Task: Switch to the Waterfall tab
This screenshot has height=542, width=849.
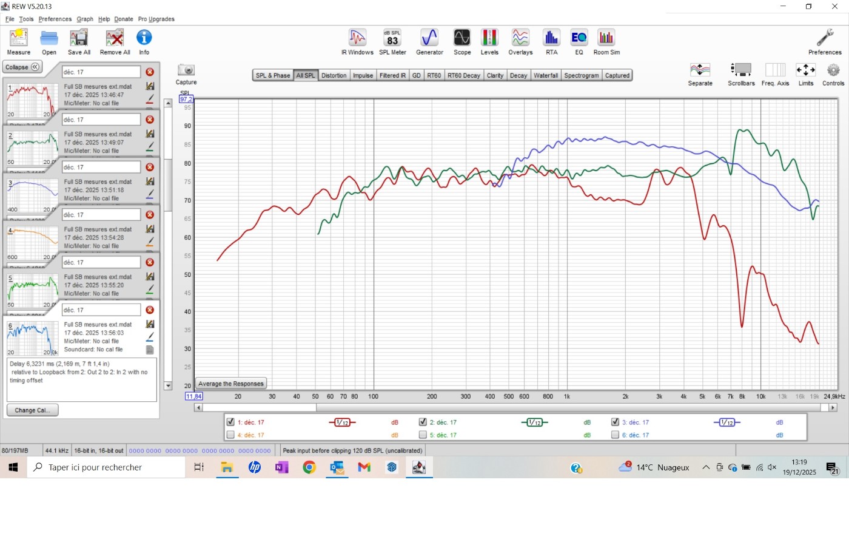Action: [545, 75]
